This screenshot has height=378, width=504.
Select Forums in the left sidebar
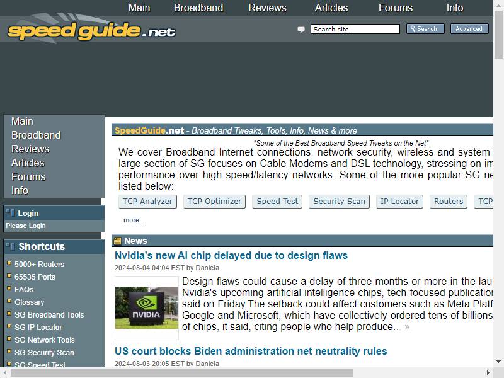coord(28,176)
